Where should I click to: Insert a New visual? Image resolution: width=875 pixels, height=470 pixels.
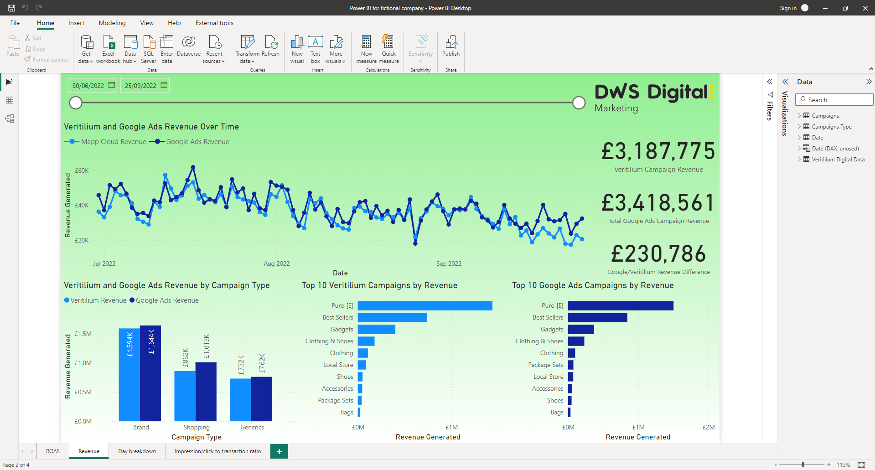[297, 42]
